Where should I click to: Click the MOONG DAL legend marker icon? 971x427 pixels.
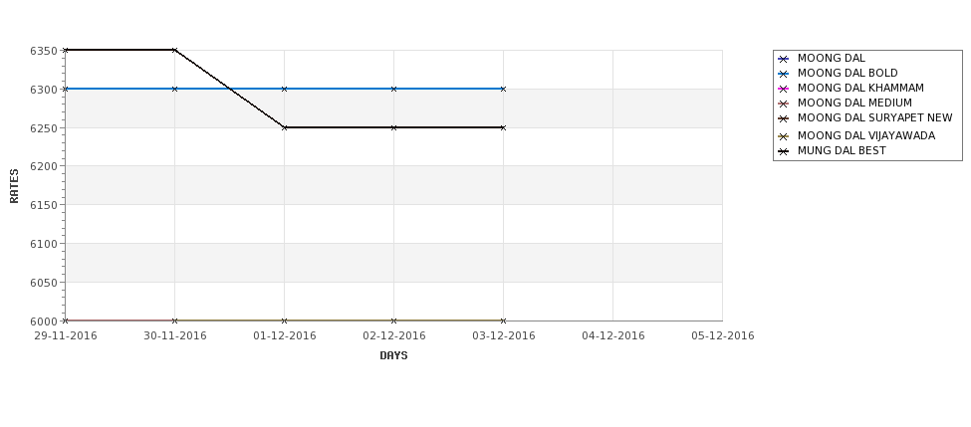(x=784, y=59)
